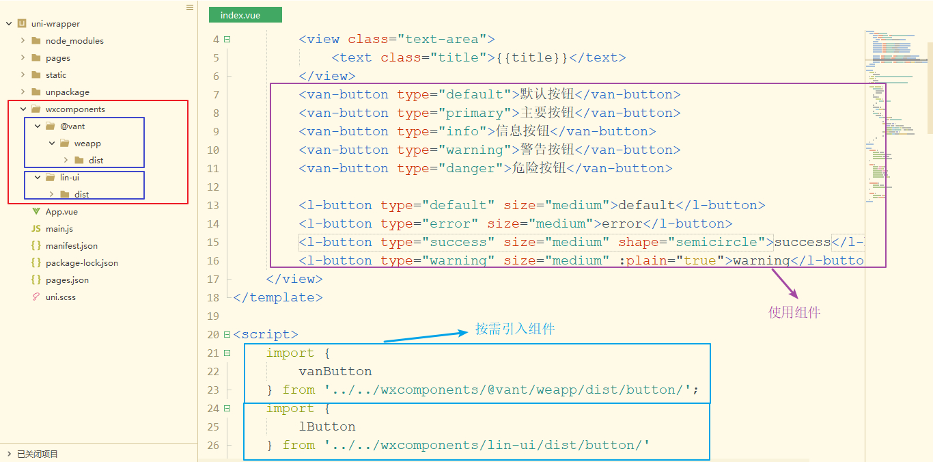Expand the node_modules folder arrow

click(23, 40)
